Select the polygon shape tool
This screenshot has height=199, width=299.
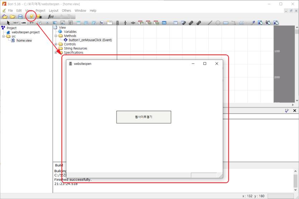[241, 23]
